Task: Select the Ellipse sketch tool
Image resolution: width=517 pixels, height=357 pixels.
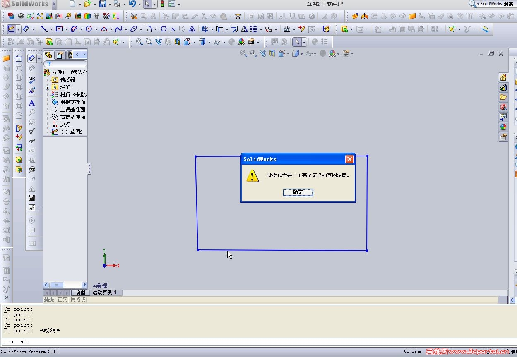Action: (x=133, y=29)
